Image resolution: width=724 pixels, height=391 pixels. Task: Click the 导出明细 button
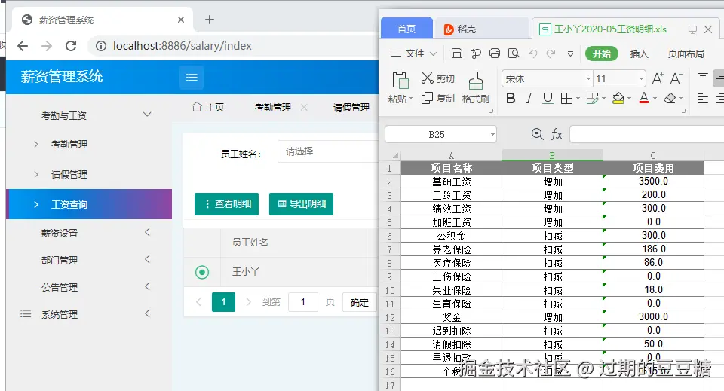pyautogui.click(x=301, y=204)
